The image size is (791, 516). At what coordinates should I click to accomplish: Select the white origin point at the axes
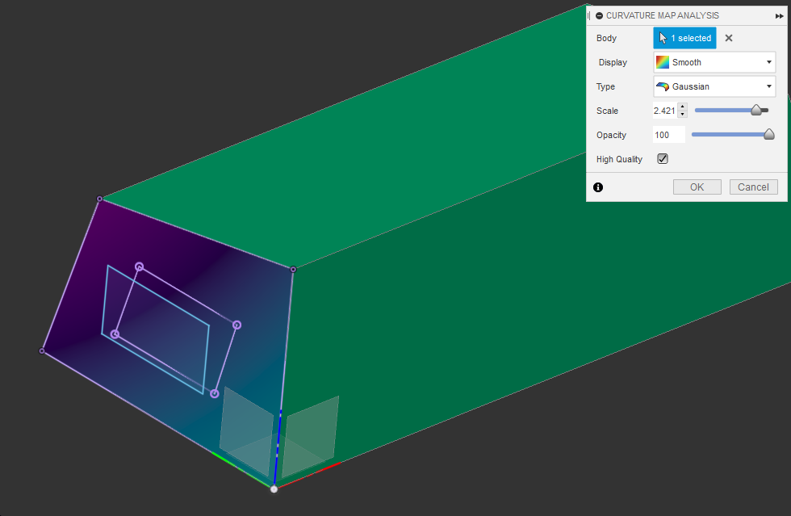(x=274, y=489)
